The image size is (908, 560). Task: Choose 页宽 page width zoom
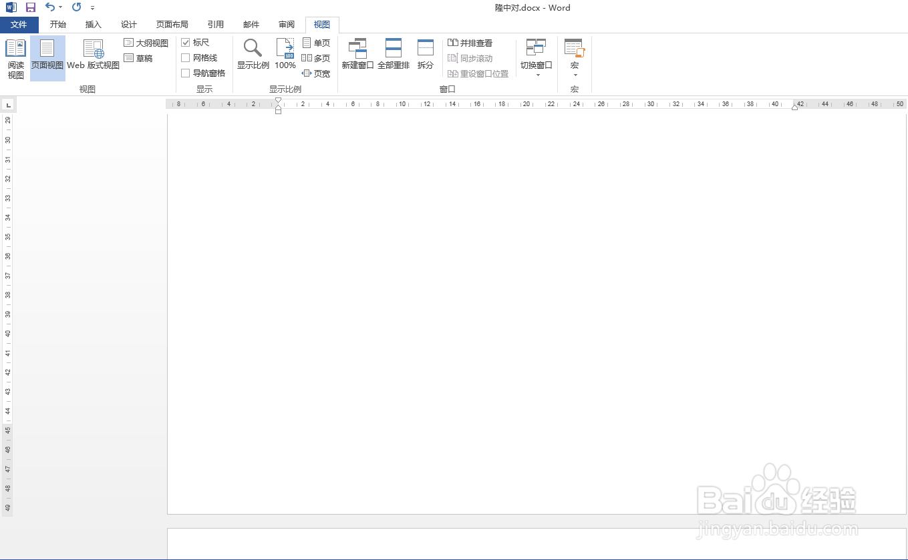pos(316,73)
